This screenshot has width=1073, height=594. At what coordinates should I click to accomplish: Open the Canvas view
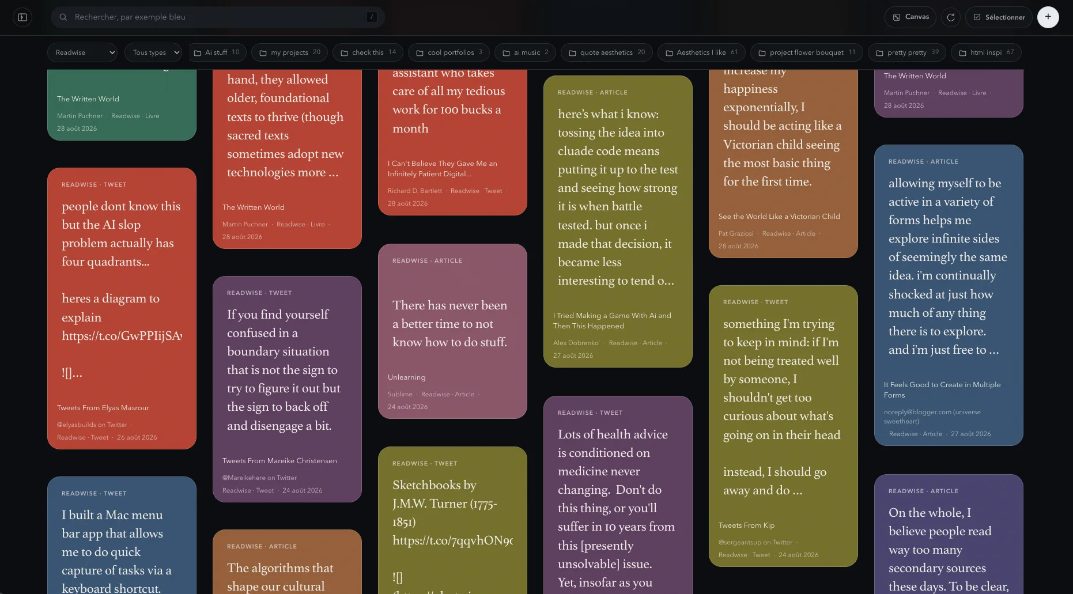point(910,17)
